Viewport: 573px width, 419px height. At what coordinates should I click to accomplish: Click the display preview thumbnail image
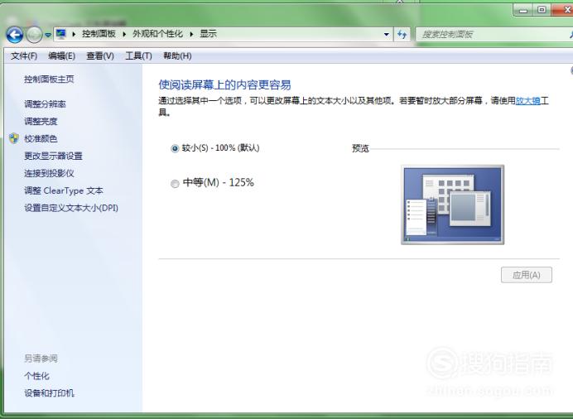[452, 205]
